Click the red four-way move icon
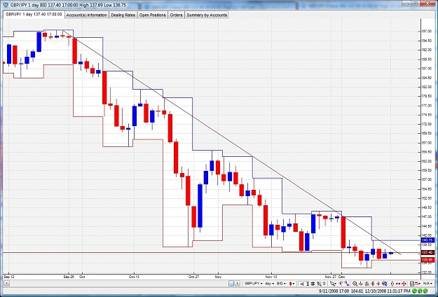The image size is (438, 297). pos(404,284)
